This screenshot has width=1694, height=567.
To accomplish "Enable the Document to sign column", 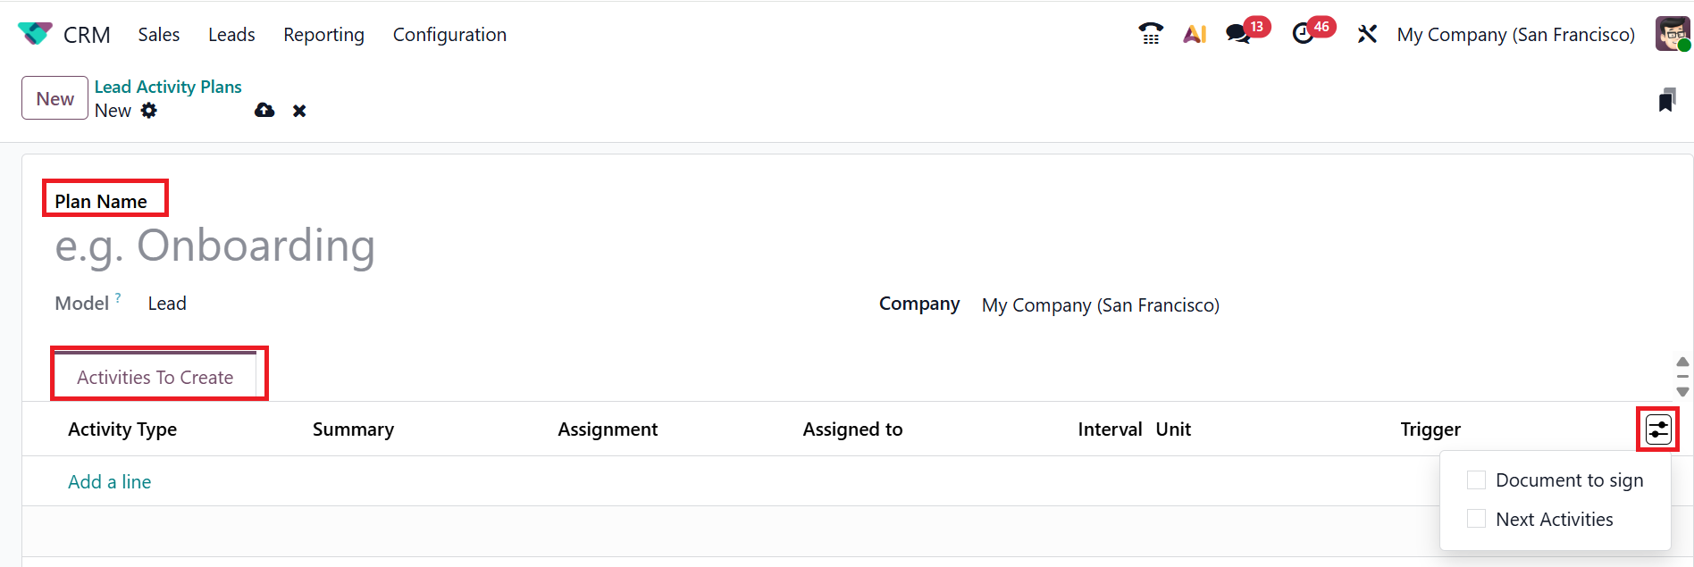I will click(1477, 480).
